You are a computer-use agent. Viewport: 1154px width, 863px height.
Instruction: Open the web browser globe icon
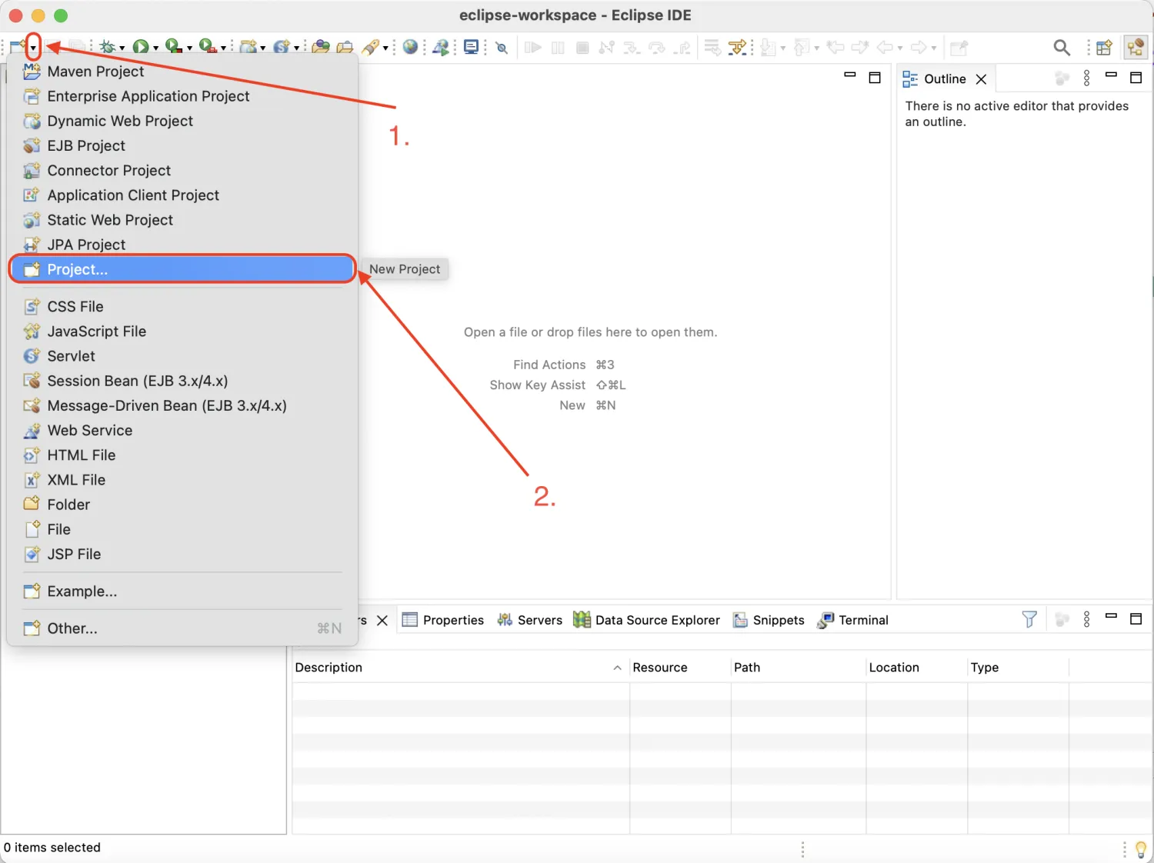click(x=411, y=47)
